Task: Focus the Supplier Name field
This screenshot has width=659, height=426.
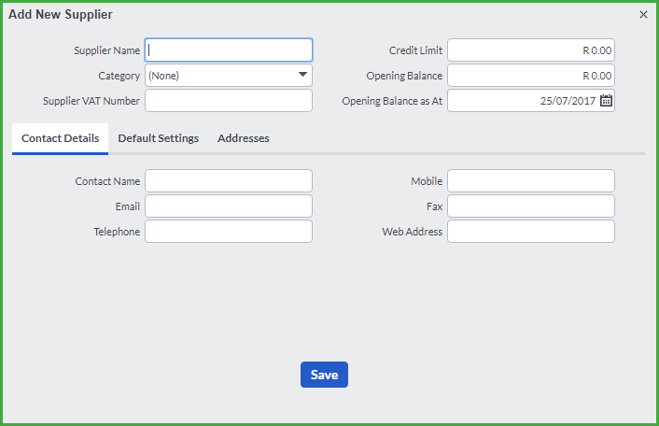Action: coord(229,50)
